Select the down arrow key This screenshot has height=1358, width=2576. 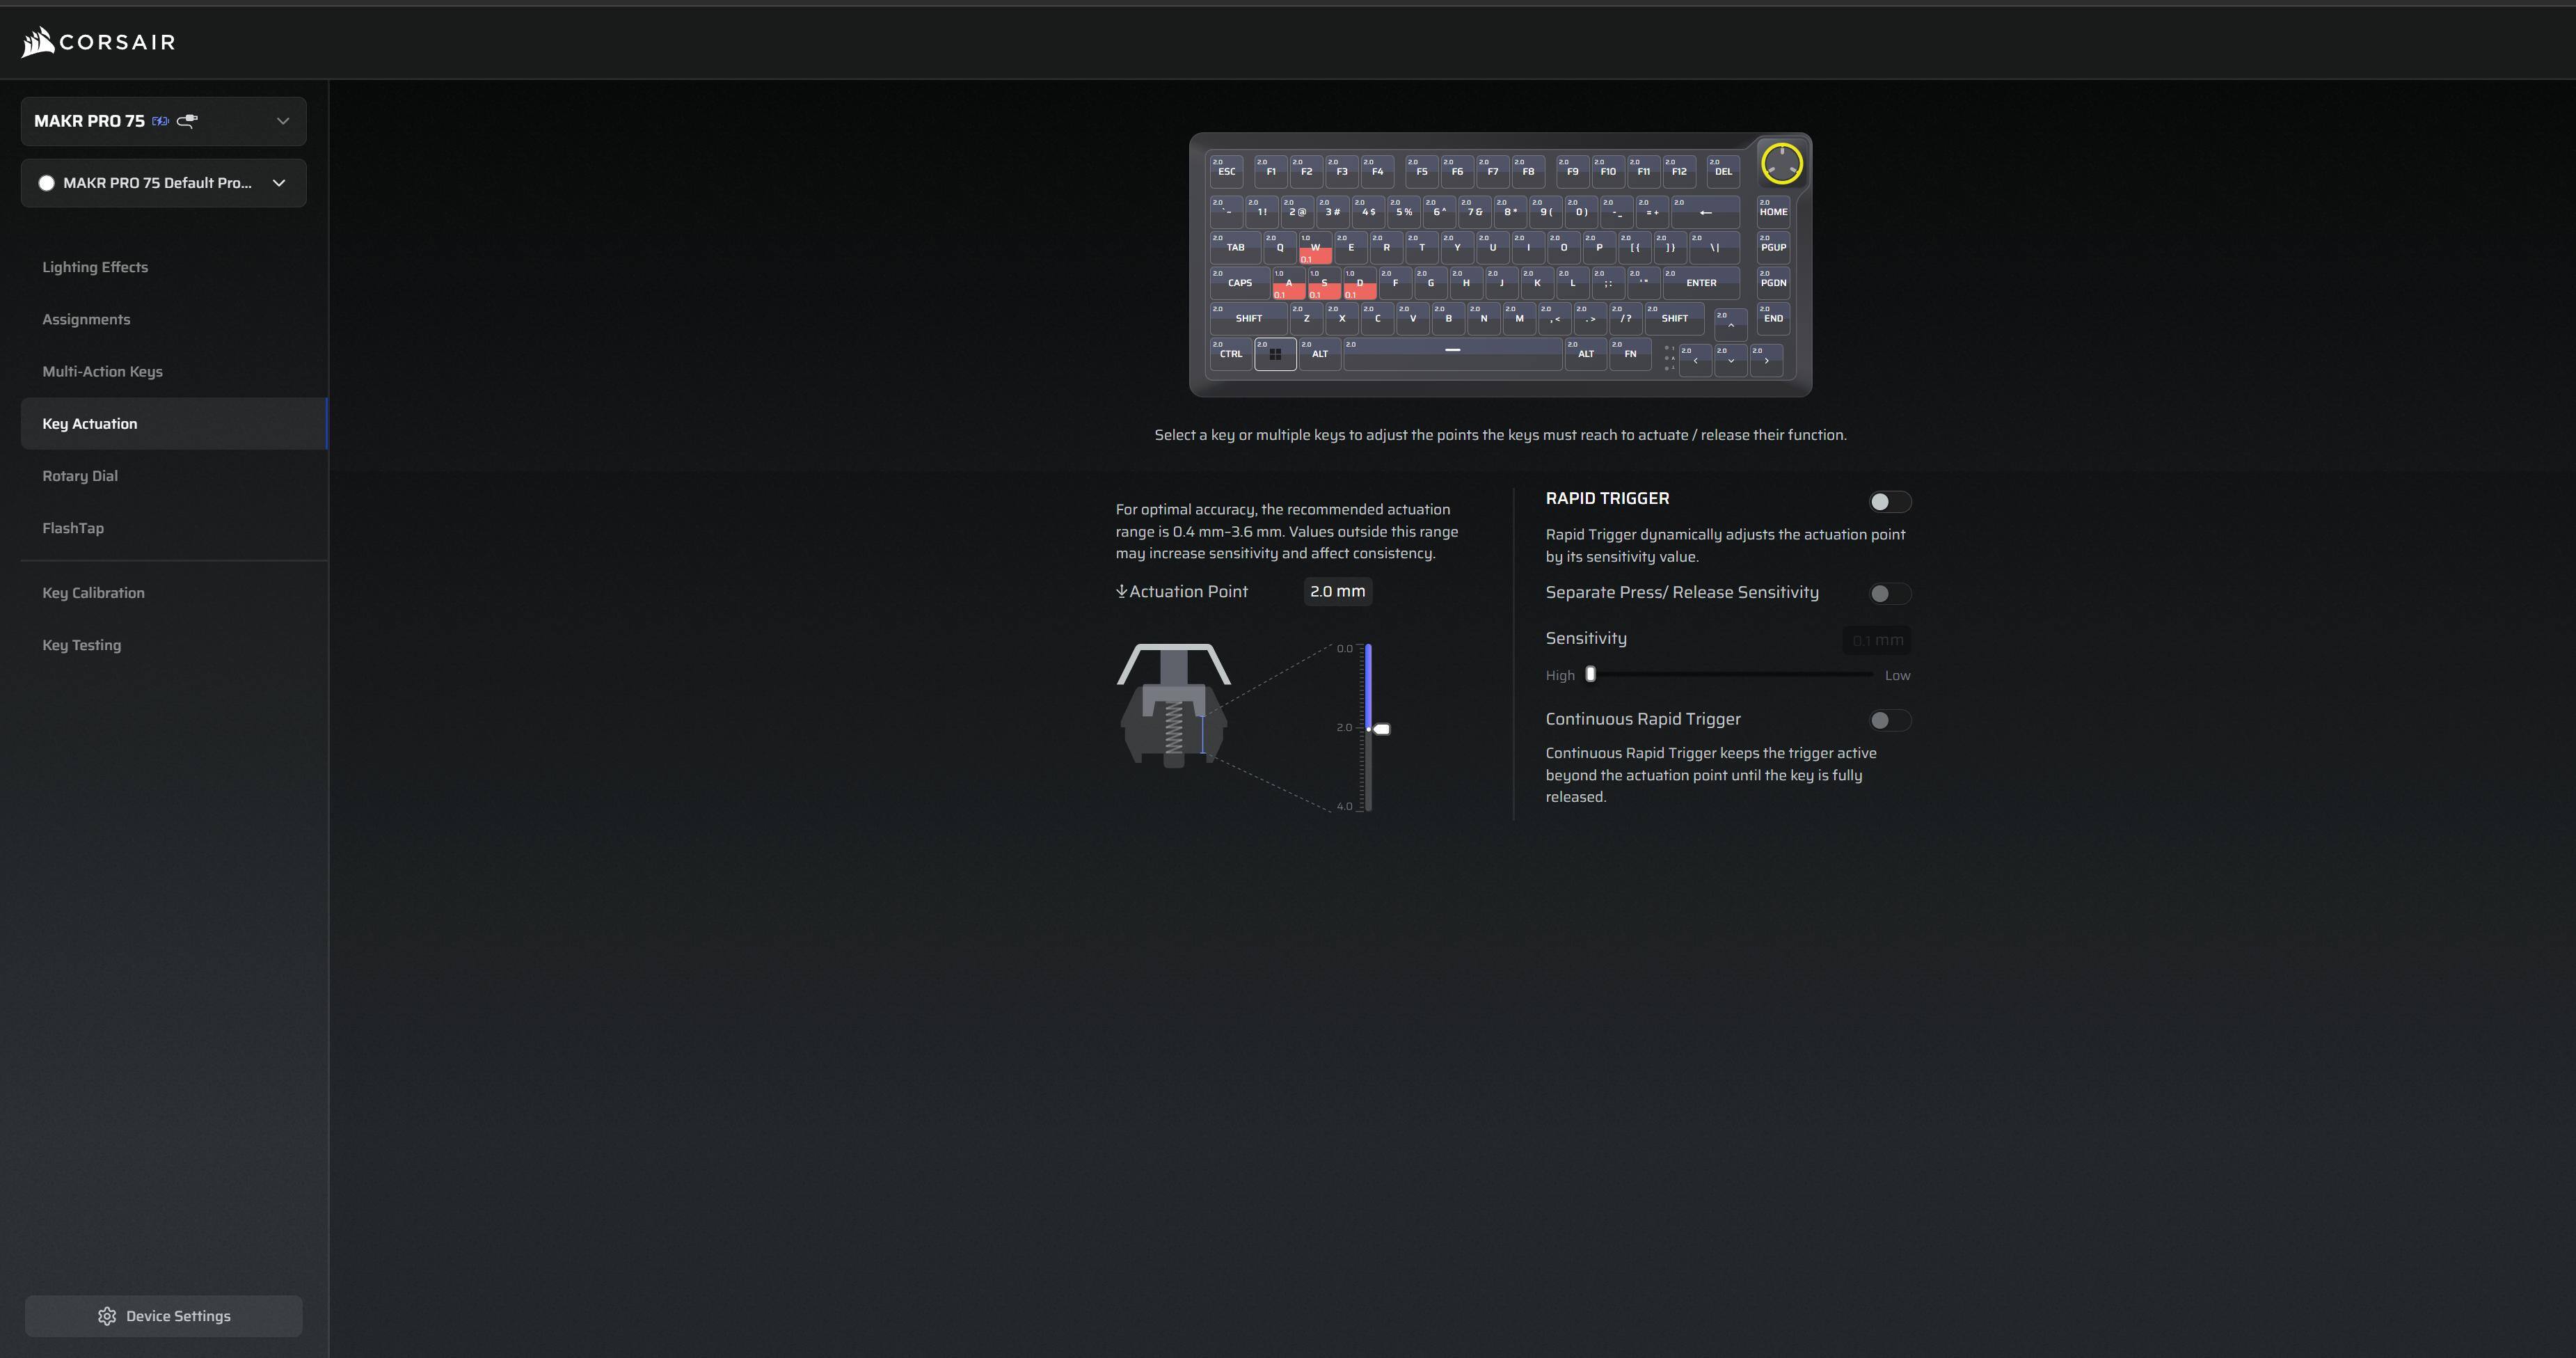click(1731, 360)
